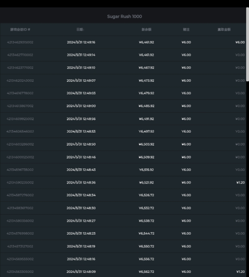Open session ID 42134629315002
This screenshot has height=277, width=249.
pos(20,42)
